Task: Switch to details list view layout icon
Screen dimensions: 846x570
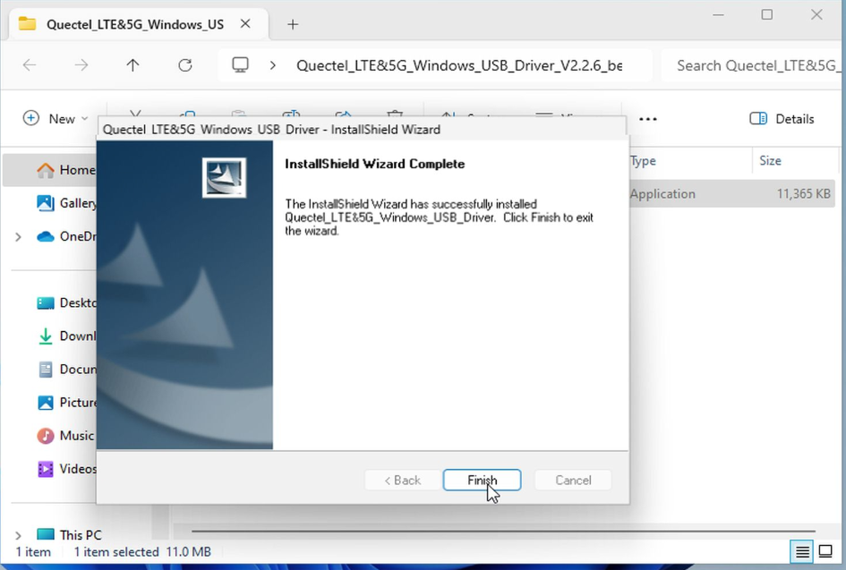Action: (802, 551)
